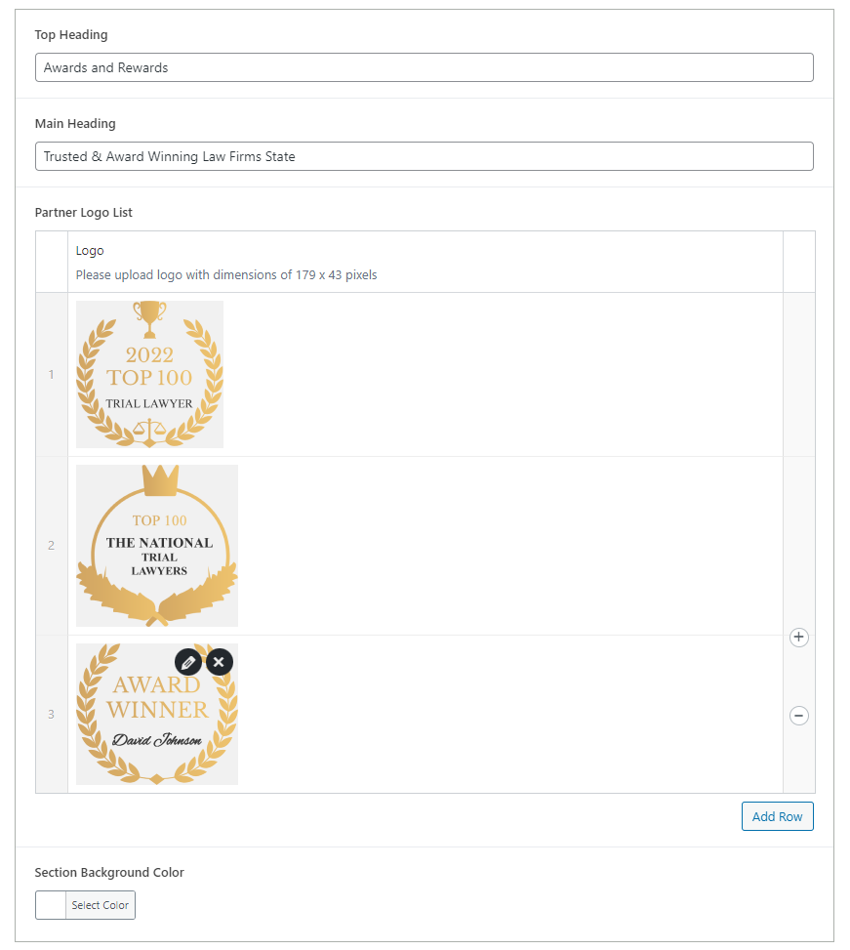The image size is (850, 950).
Task: Click the pencil edit icon on Award Winner logo
Action: (x=188, y=662)
